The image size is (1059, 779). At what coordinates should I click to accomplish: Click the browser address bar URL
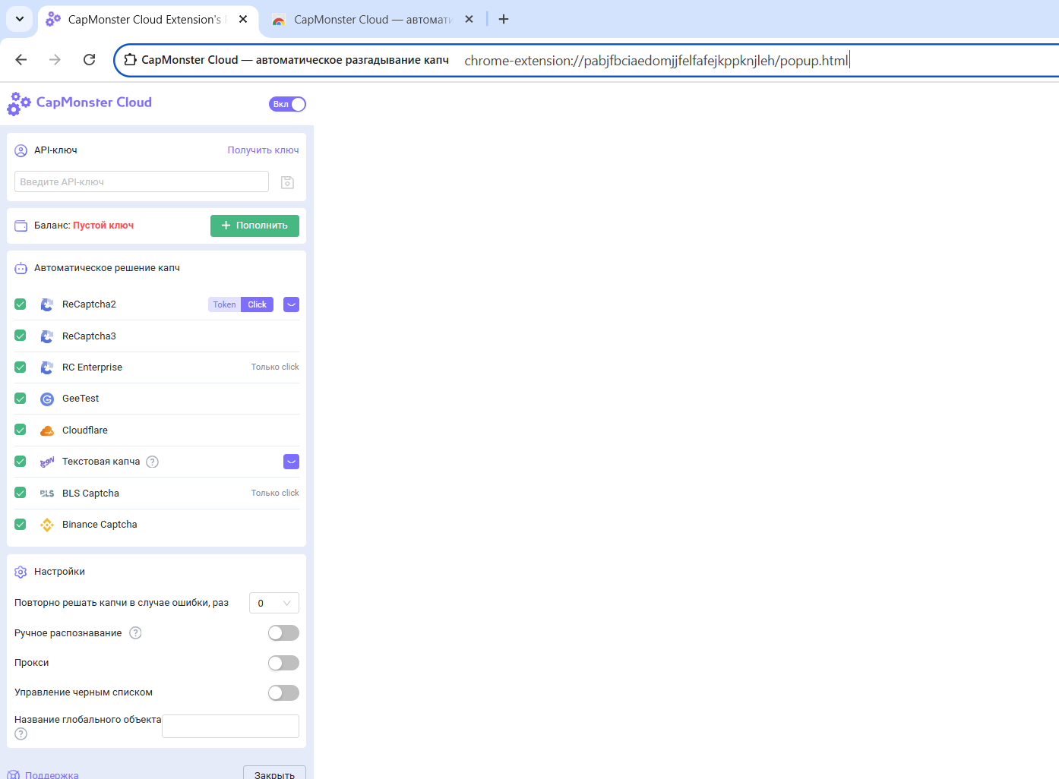[656, 61]
